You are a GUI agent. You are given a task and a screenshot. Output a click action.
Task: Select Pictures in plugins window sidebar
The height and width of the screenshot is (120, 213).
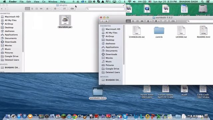(x=9, y=53)
